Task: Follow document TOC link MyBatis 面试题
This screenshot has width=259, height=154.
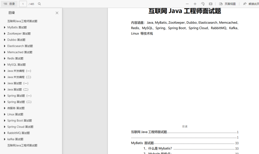Action: pos(185,143)
